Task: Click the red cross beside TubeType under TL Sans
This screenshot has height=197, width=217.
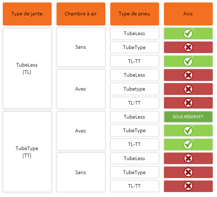Action: pyautogui.click(x=188, y=47)
